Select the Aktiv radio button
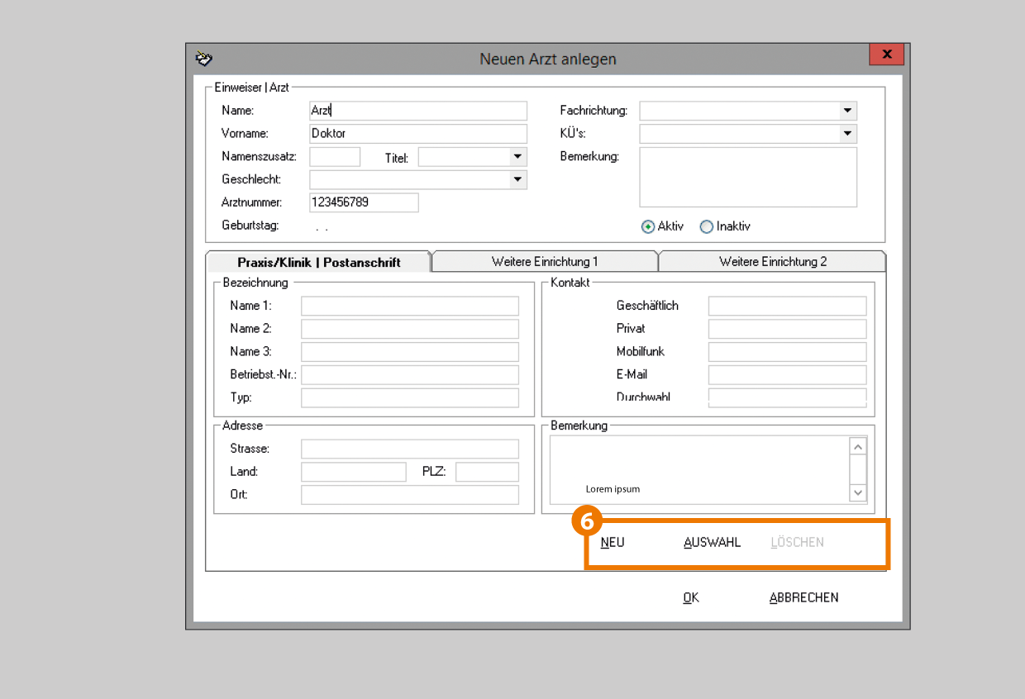 tap(648, 226)
